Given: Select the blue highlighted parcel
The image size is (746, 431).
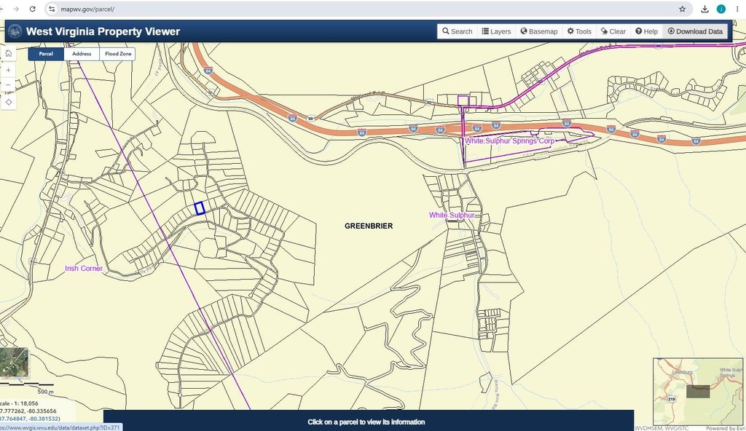Looking at the screenshot, I should click(200, 208).
